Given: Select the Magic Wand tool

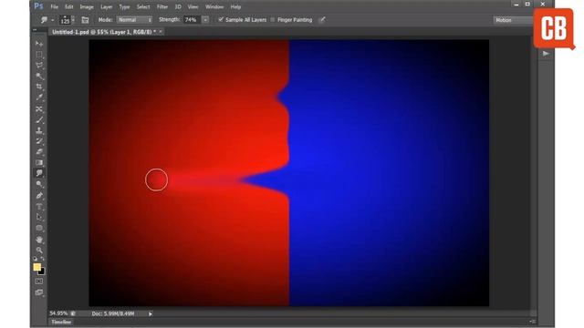Looking at the screenshot, I should click(39, 77).
